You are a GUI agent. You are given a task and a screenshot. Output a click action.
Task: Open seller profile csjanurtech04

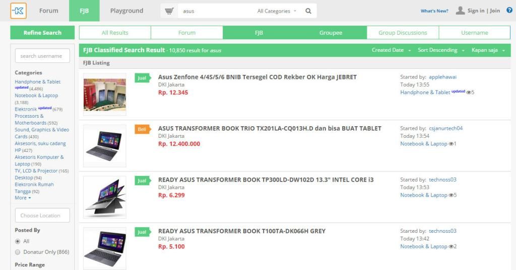[445, 128]
